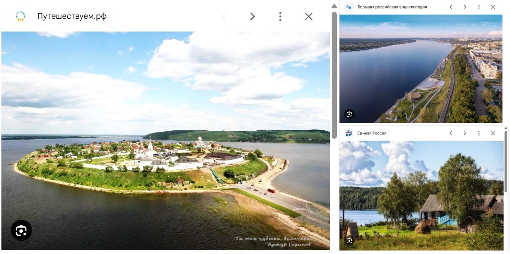The width and height of the screenshot is (510, 254).
Task: Visit Большая российская энциклопедия source link
Action: pos(392,7)
